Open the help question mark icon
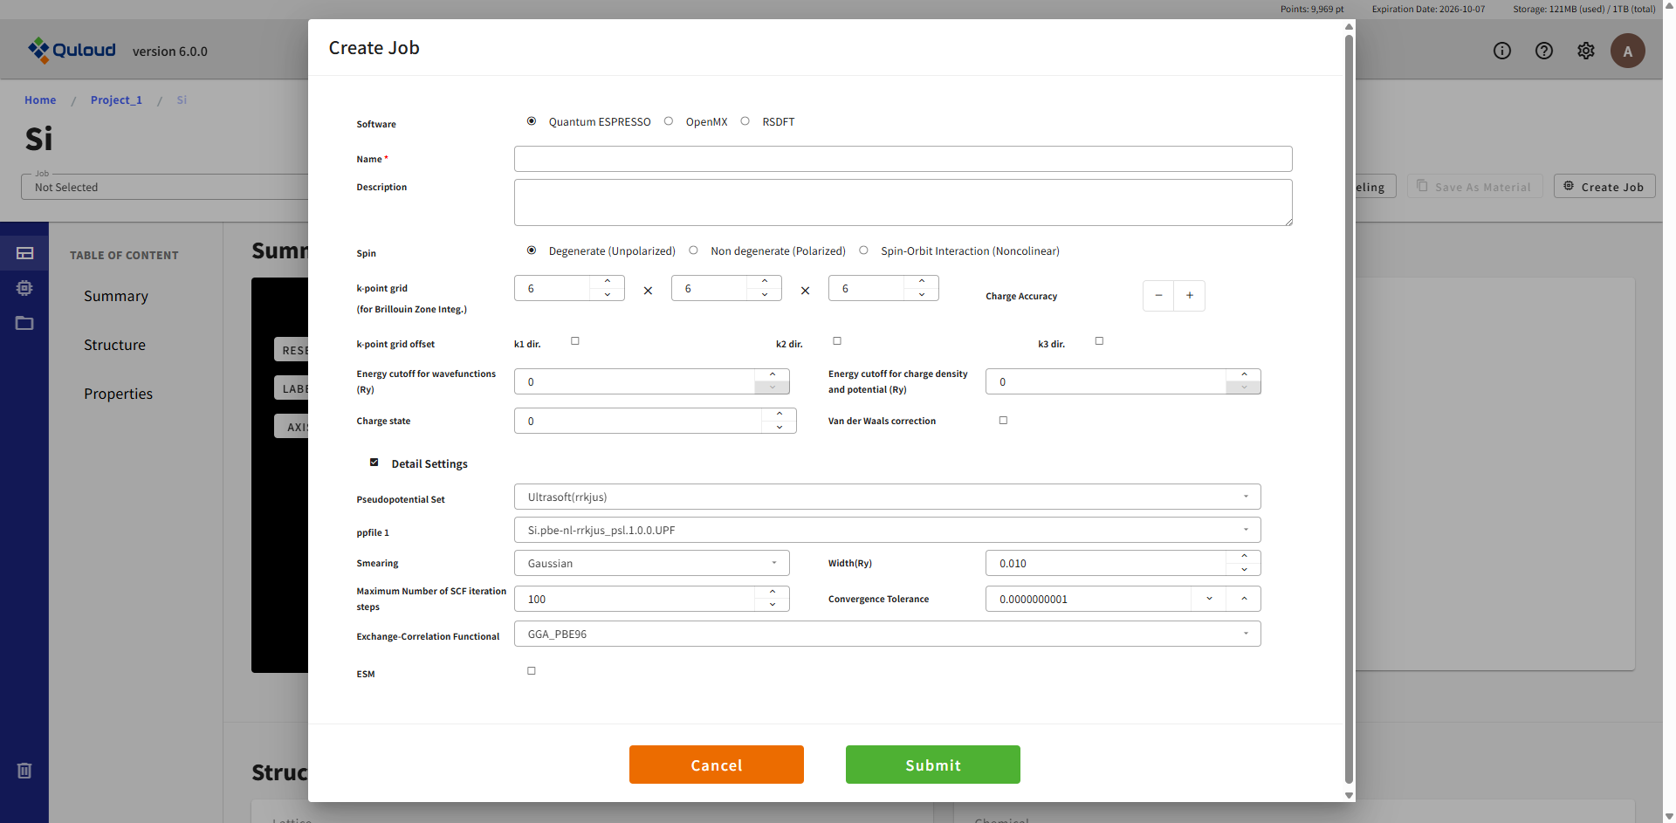Screen dimensions: 1676x823 [x=1543, y=51]
